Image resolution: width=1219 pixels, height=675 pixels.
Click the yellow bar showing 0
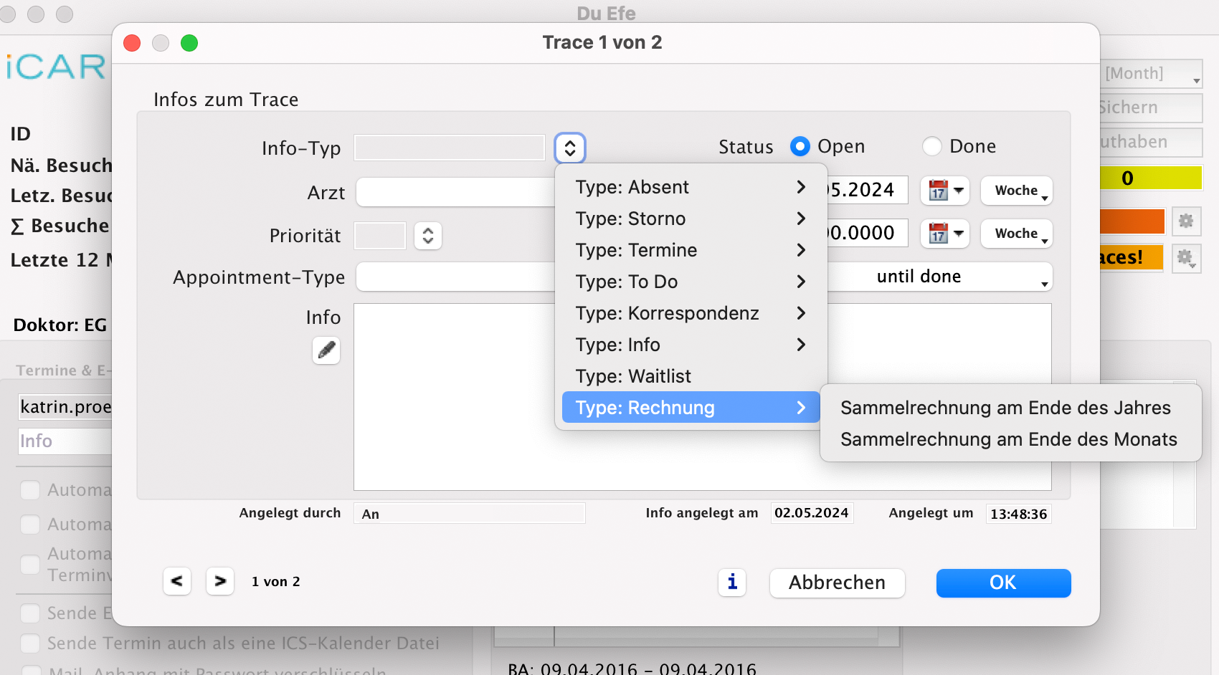pyautogui.click(x=1150, y=178)
